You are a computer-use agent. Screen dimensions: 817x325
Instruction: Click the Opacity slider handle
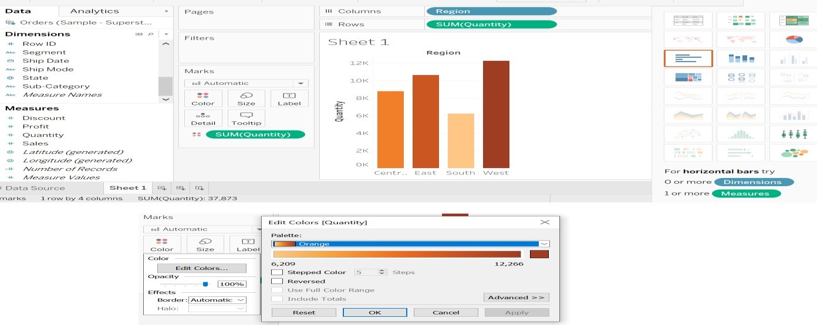click(x=205, y=284)
